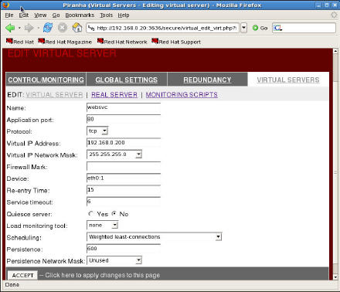Switch to Global Settings tab
This screenshot has width=340, height=292.
[x=127, y=80]
